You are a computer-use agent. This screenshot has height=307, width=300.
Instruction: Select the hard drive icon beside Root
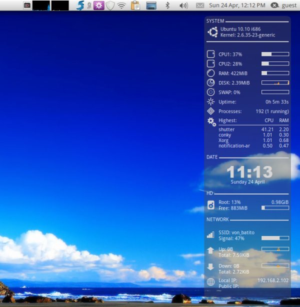[211, 205]
